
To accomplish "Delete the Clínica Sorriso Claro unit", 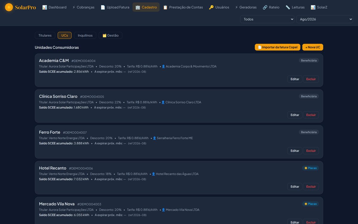I will click(311, 115).
